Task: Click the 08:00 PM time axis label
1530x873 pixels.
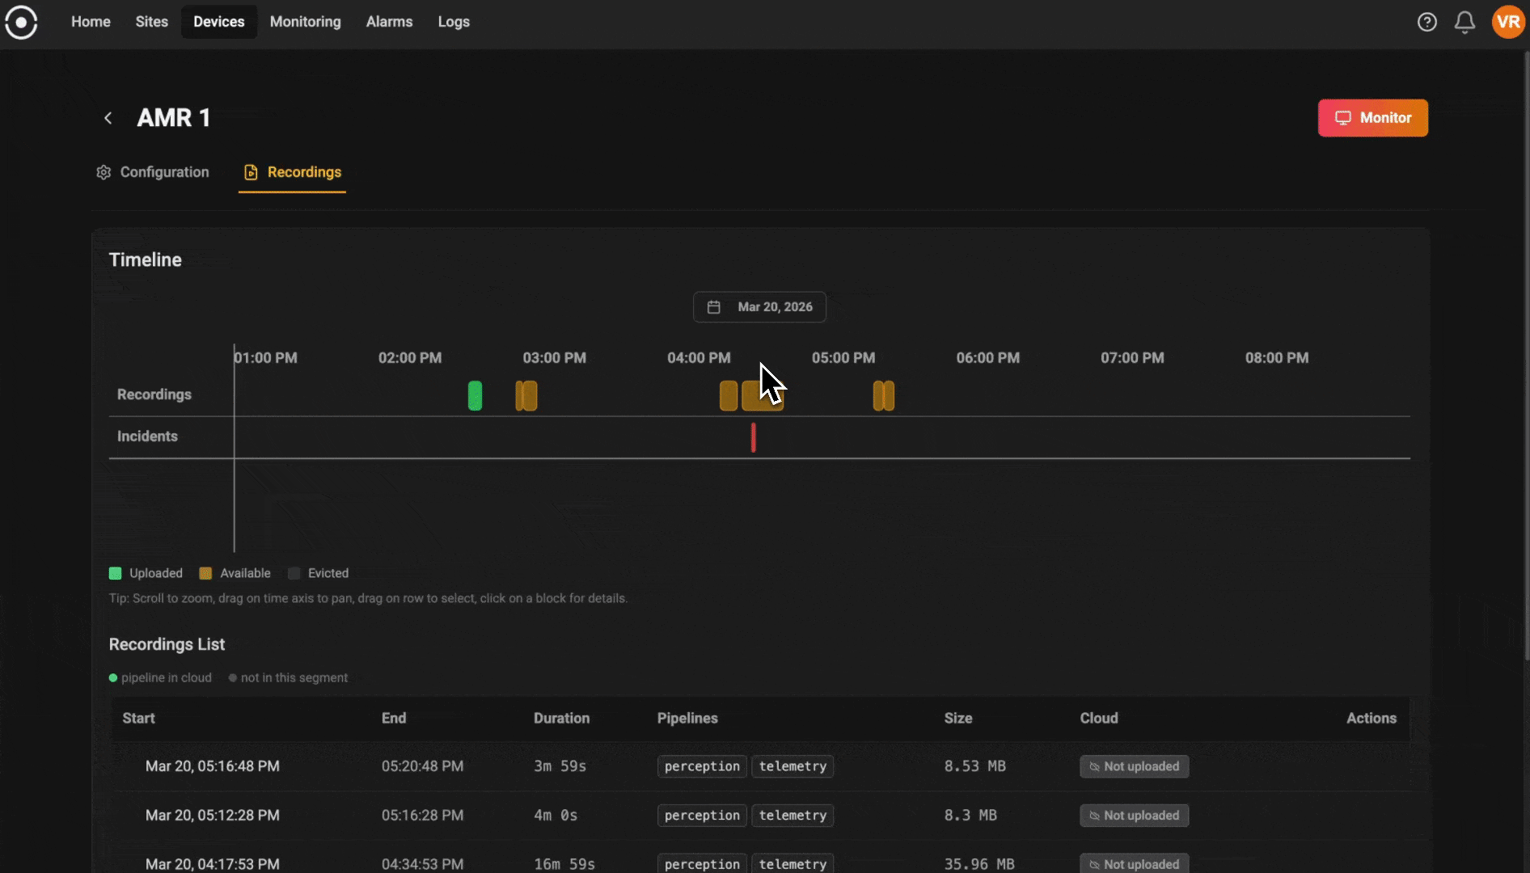Action: pyautogui.click(x=1277, y=358)
